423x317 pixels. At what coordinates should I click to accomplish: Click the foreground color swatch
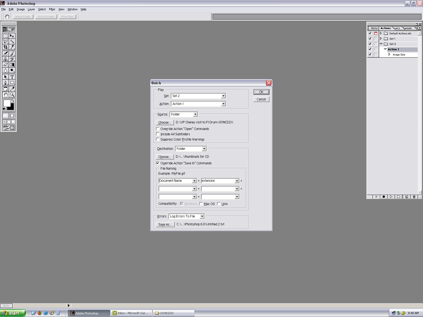point(7,103)
